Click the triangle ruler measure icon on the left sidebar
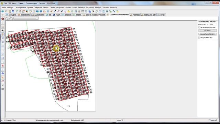 click(x=3, y=77)
